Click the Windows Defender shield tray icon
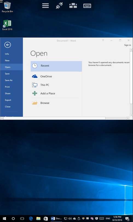This screenshot has height=222, width=133. click(97, 219)
